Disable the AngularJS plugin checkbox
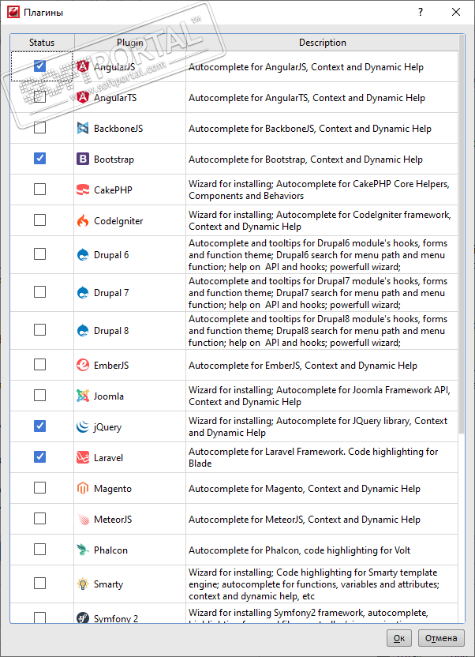Image resolution: width=475 pixels, height=657 pixels. pyautogui.click(x=39, y=66)
